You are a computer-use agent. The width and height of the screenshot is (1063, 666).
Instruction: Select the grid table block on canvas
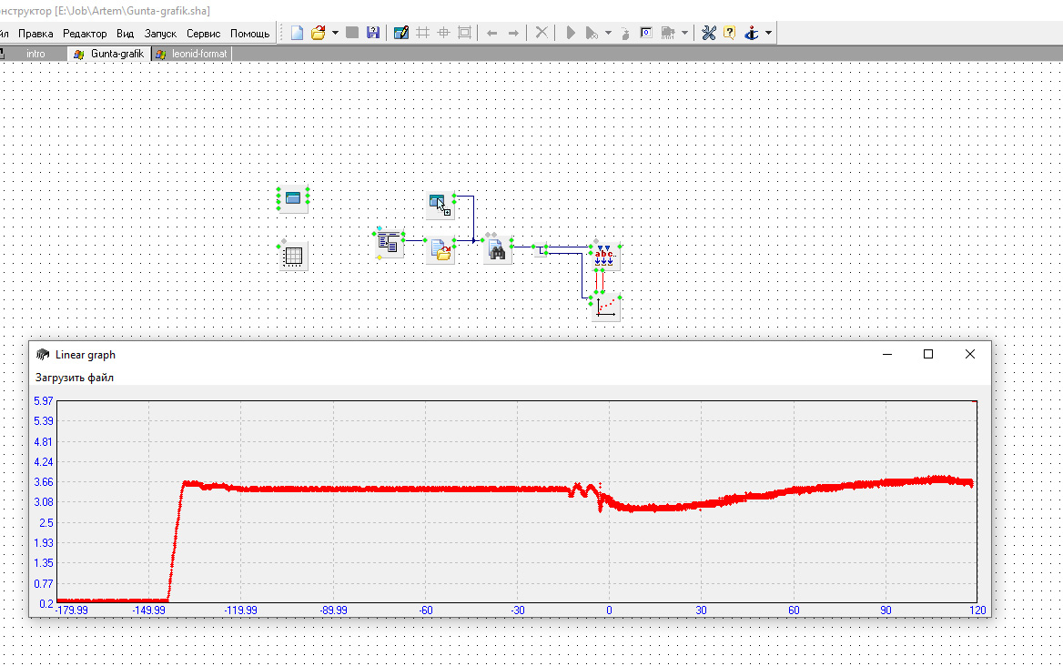293,257
